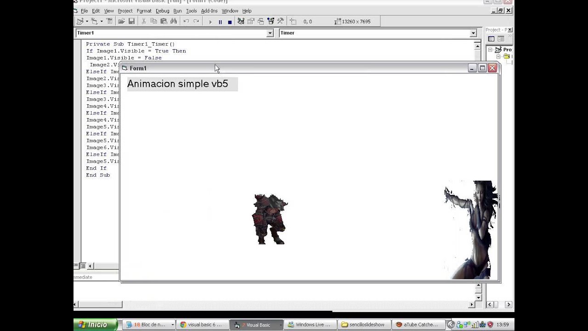The width and height of the screenshot is (588, 331).
Task: Open the Format menu
Action: tap(144, 11)
